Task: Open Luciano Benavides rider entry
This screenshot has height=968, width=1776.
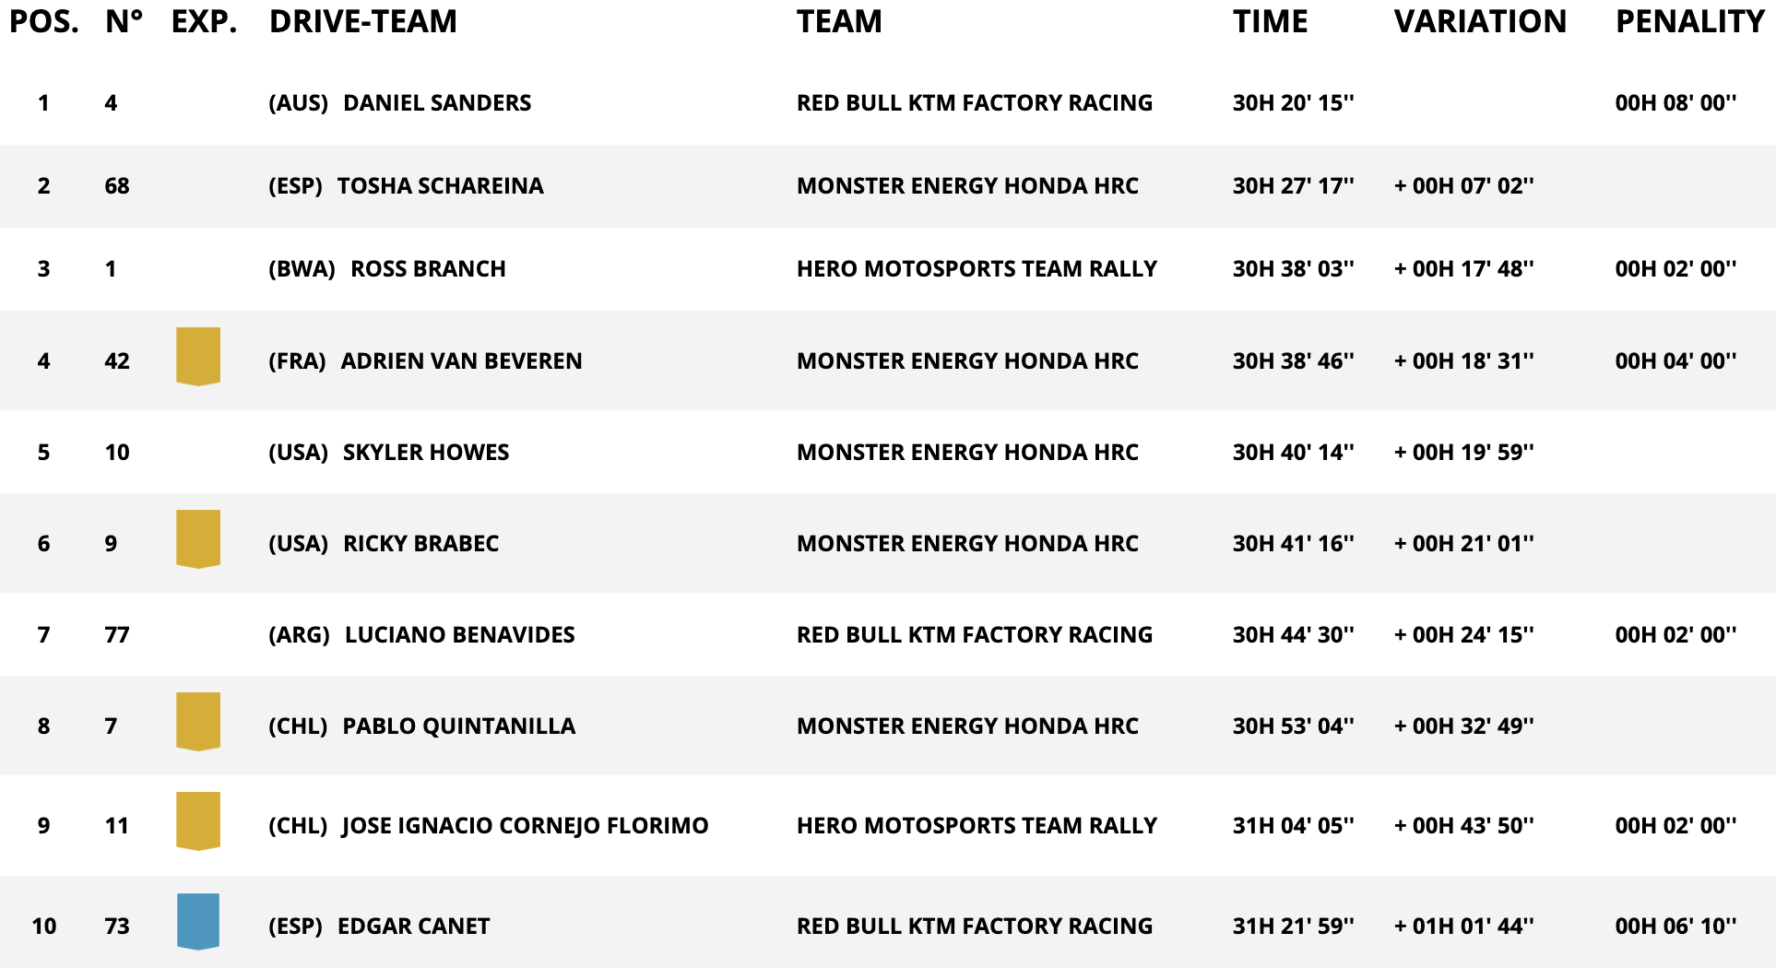Action: pos(459,634)
